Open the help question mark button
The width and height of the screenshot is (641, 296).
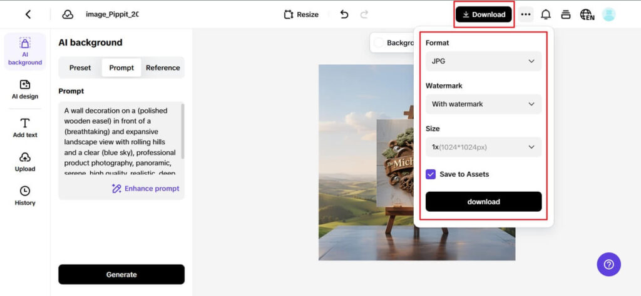[x=608, y=264]
